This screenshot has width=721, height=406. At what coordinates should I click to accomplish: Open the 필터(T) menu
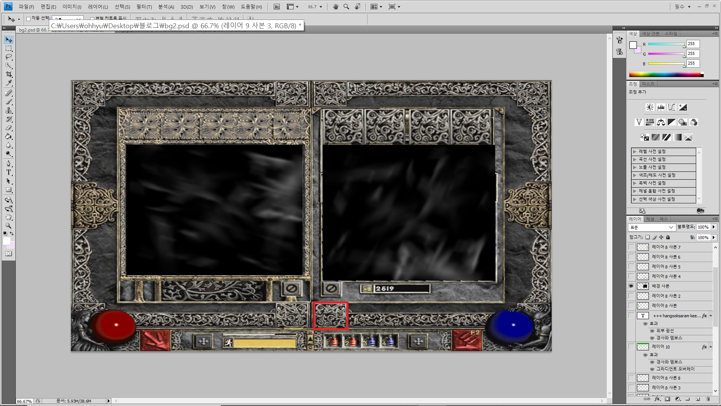tap(144, 7)
